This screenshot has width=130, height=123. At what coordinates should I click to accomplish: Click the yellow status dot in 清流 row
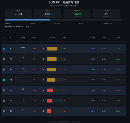click(44, 111)
